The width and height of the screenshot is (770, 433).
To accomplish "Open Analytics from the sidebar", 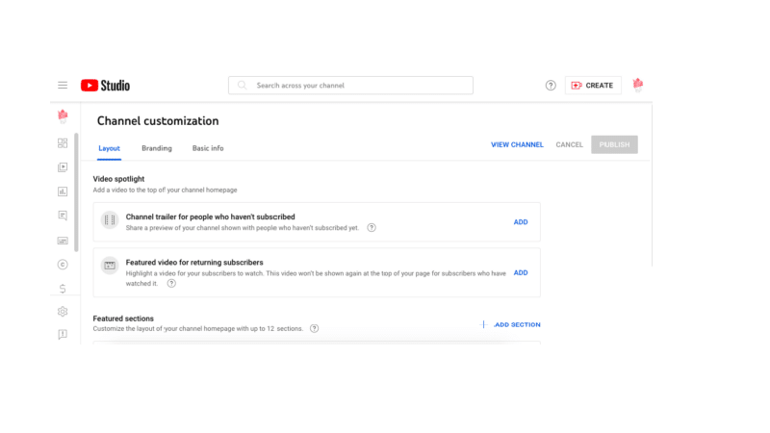I will click(x=63, y=191).
